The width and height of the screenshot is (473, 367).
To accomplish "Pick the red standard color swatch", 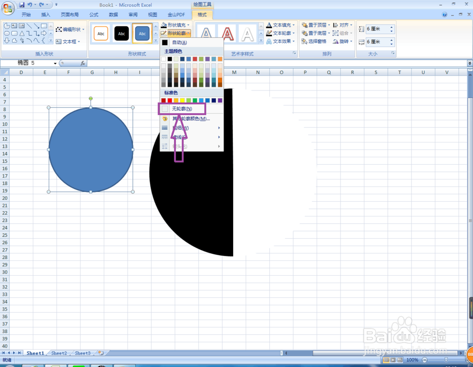I will 170,100.
